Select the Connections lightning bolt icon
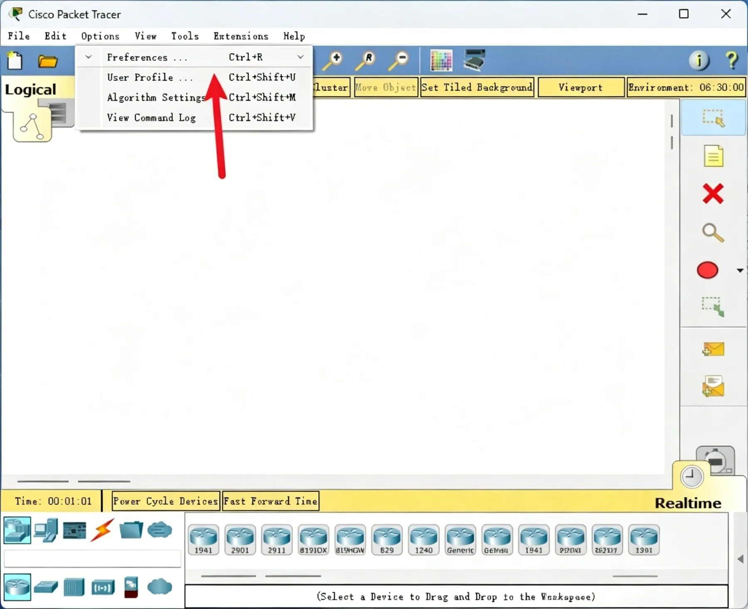The width and height of the screenshot is (748, 609). click(102, 530)
